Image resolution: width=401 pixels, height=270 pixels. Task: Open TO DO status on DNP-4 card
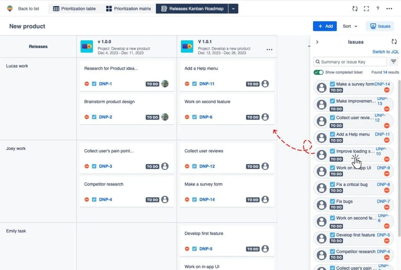[x=152, y=200]
